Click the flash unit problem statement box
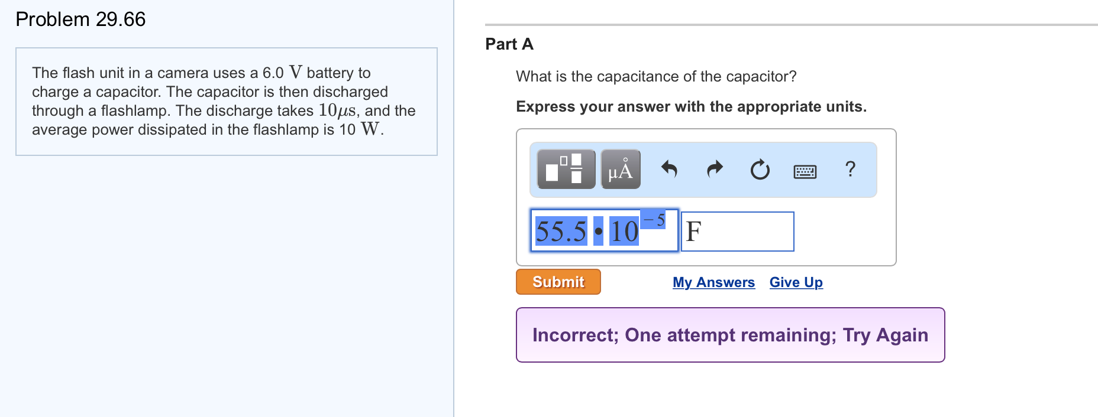Screen dimensions: 1098x417 click(x=226, y=101)
